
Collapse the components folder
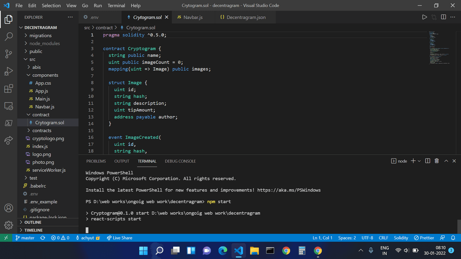[48, 75]
